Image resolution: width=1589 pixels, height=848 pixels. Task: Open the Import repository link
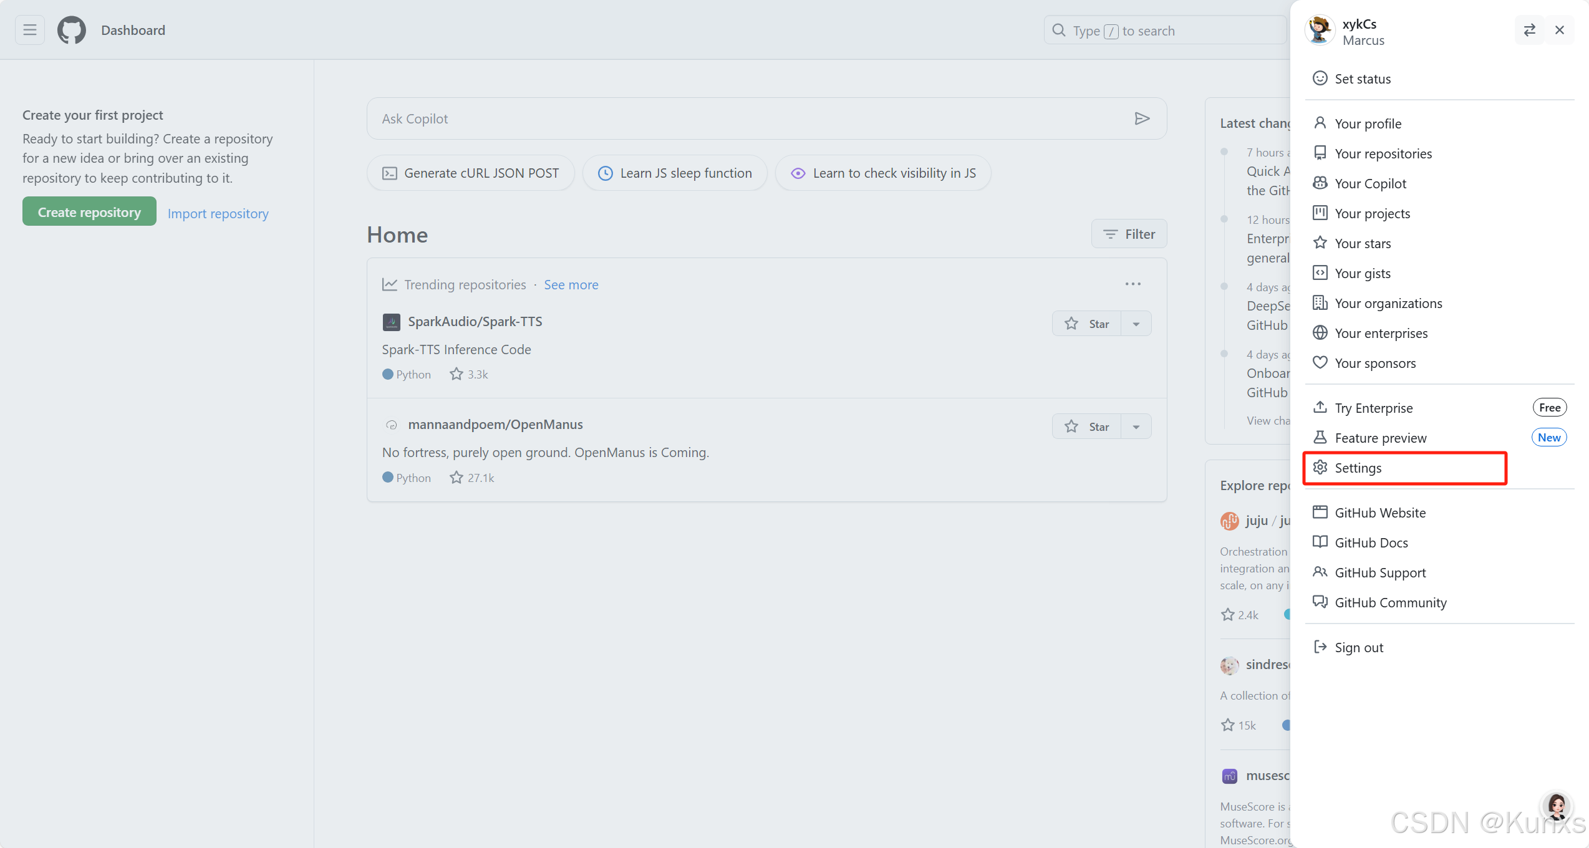[x=218, y=213]
